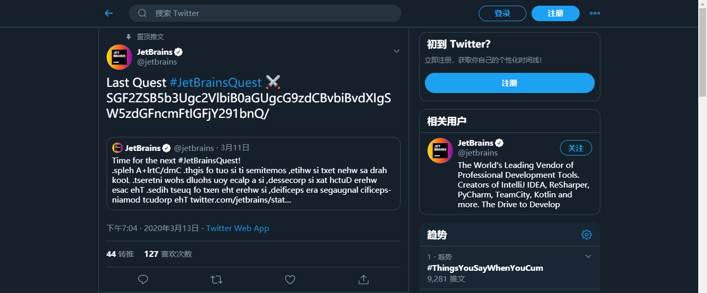Reply to the tweet via comment icon
Screen dimensions: 707x293
[x=143, y=280]
